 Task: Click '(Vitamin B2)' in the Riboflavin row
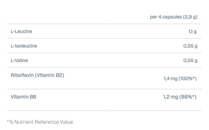(x=49, y=75)
